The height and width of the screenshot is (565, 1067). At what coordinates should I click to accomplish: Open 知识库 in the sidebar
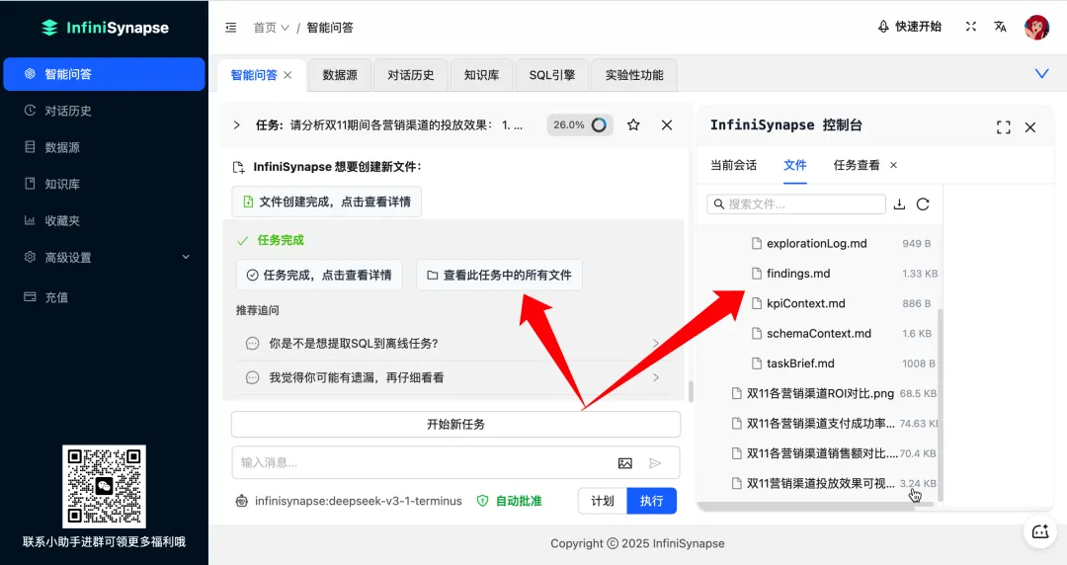104,184
